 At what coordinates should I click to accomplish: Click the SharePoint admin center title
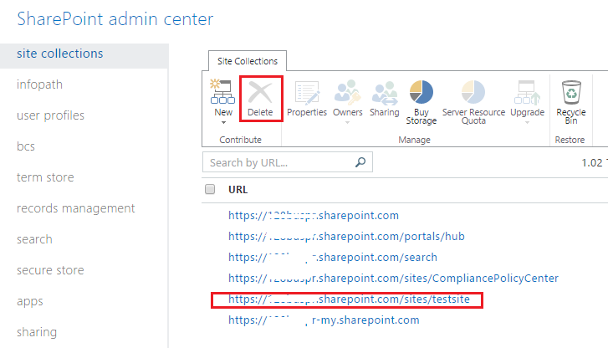click(115, 18)
